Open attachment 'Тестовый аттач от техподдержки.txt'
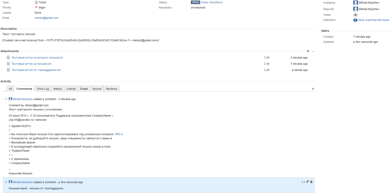The image size is (391, 195). [36, 70]
